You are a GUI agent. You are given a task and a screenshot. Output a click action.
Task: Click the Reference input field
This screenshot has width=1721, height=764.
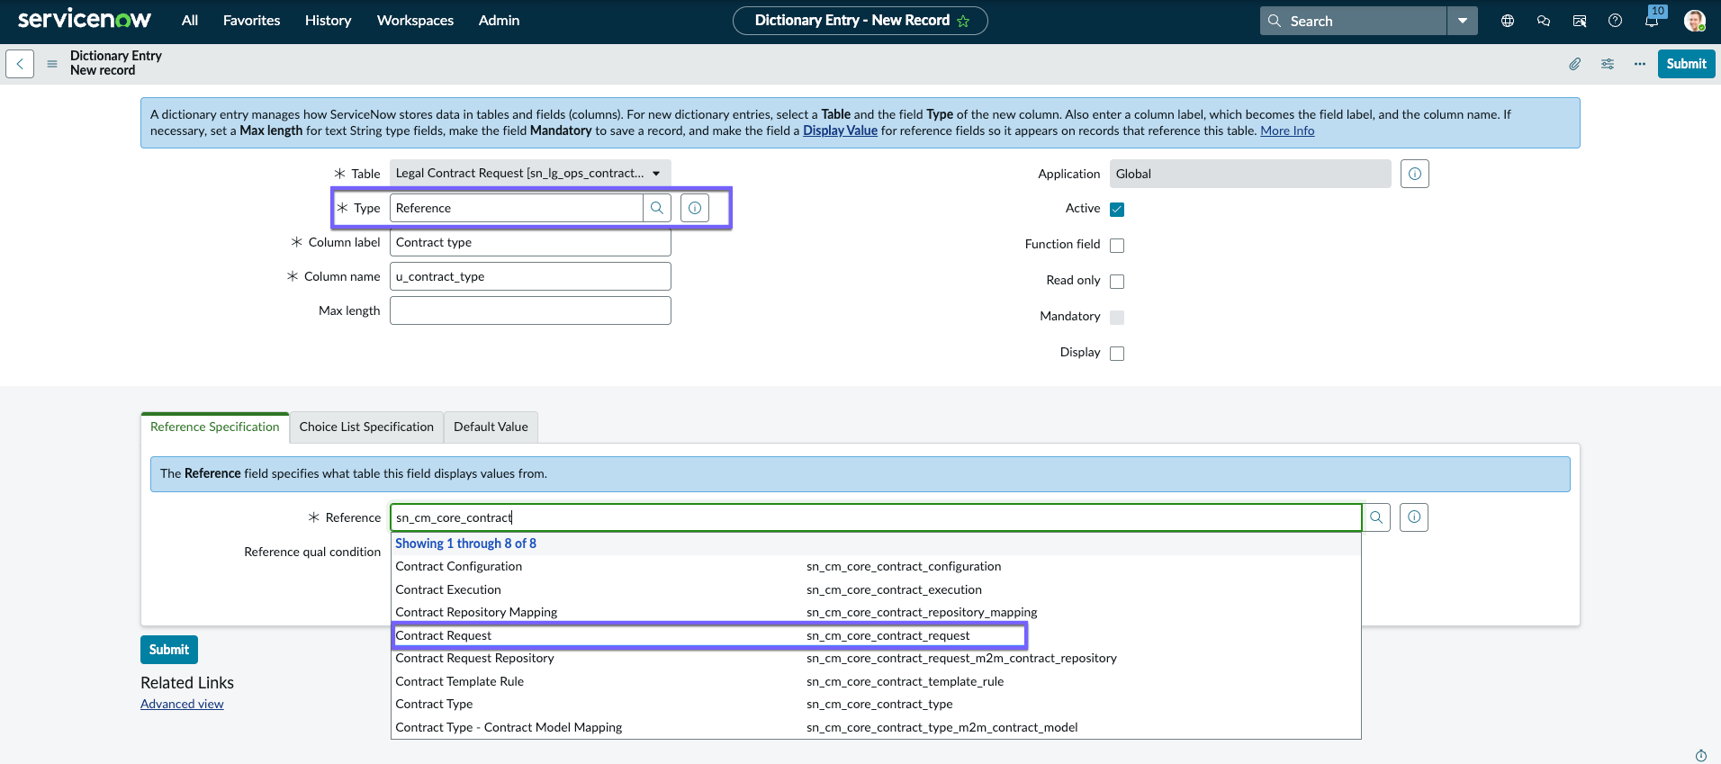click(x=876, y=517)
